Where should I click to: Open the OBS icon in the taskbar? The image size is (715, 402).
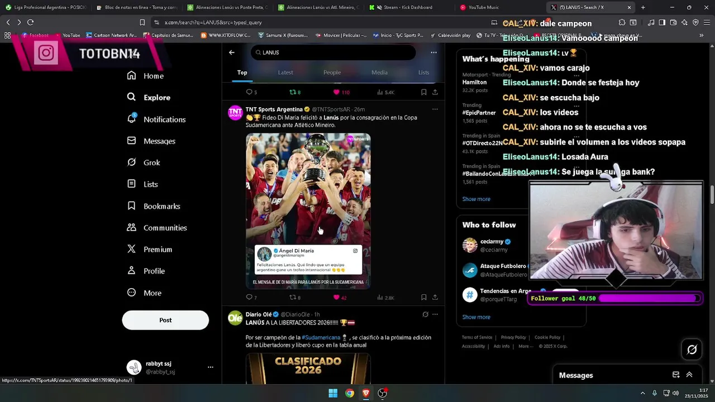click(x=382, y=393)
